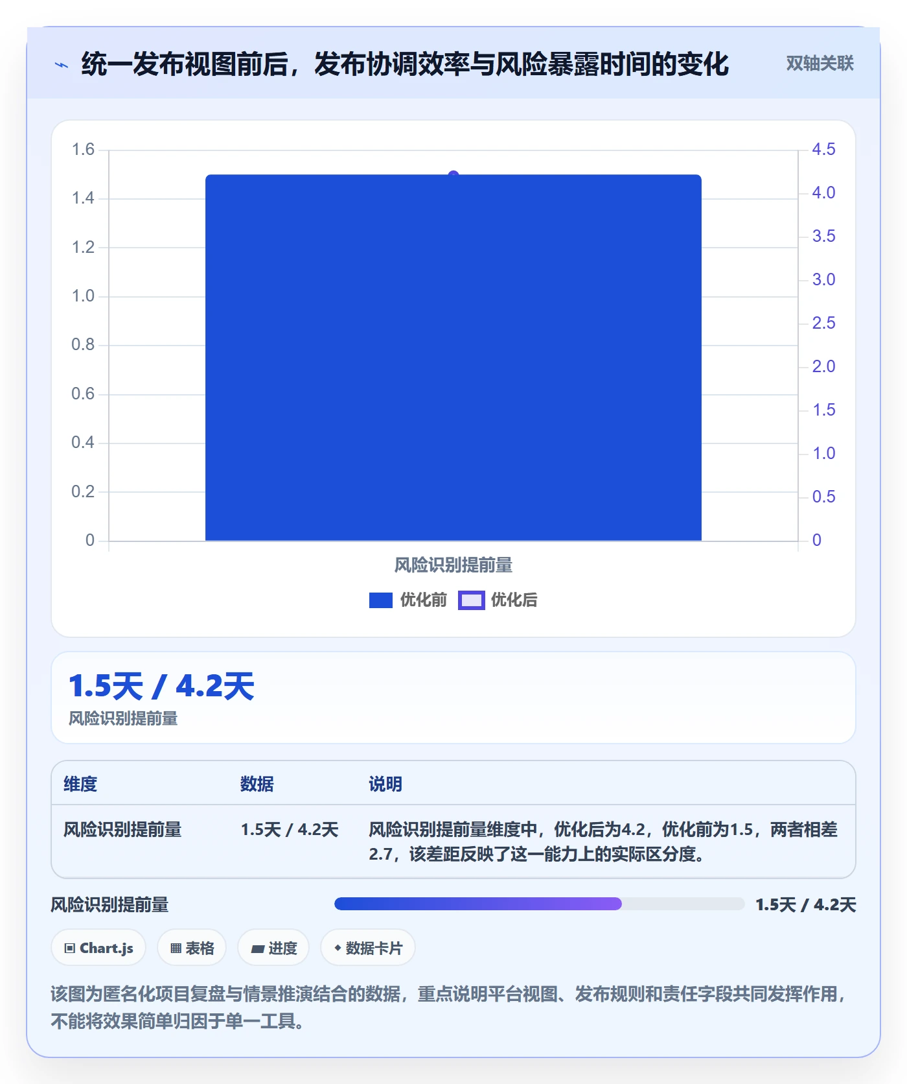Click the bar icon in the 进度 chip

[x=257, y=949]
